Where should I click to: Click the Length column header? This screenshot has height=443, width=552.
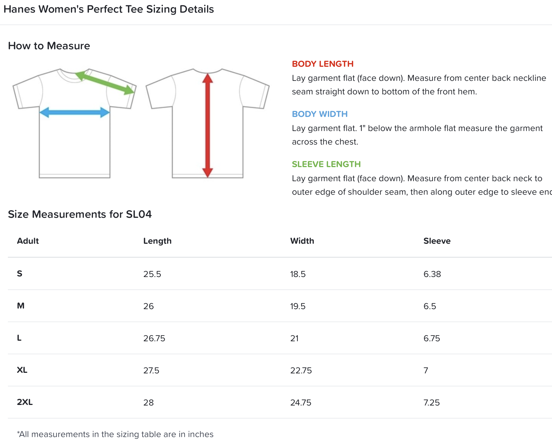[157, 241]
